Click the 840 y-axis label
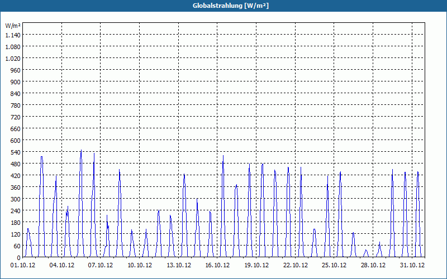The image size is (447, 279). point(16,94)
